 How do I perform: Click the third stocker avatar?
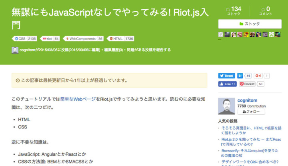click(x=234, y=34)
